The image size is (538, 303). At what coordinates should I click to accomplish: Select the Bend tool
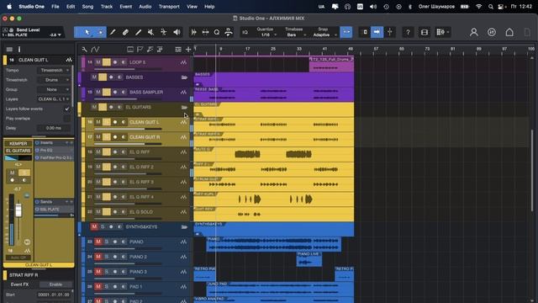point(164,32)
